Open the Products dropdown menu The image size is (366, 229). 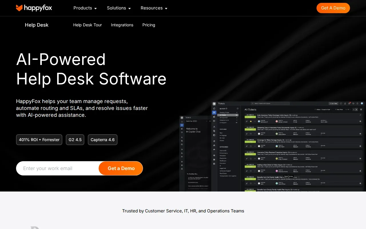85,8
